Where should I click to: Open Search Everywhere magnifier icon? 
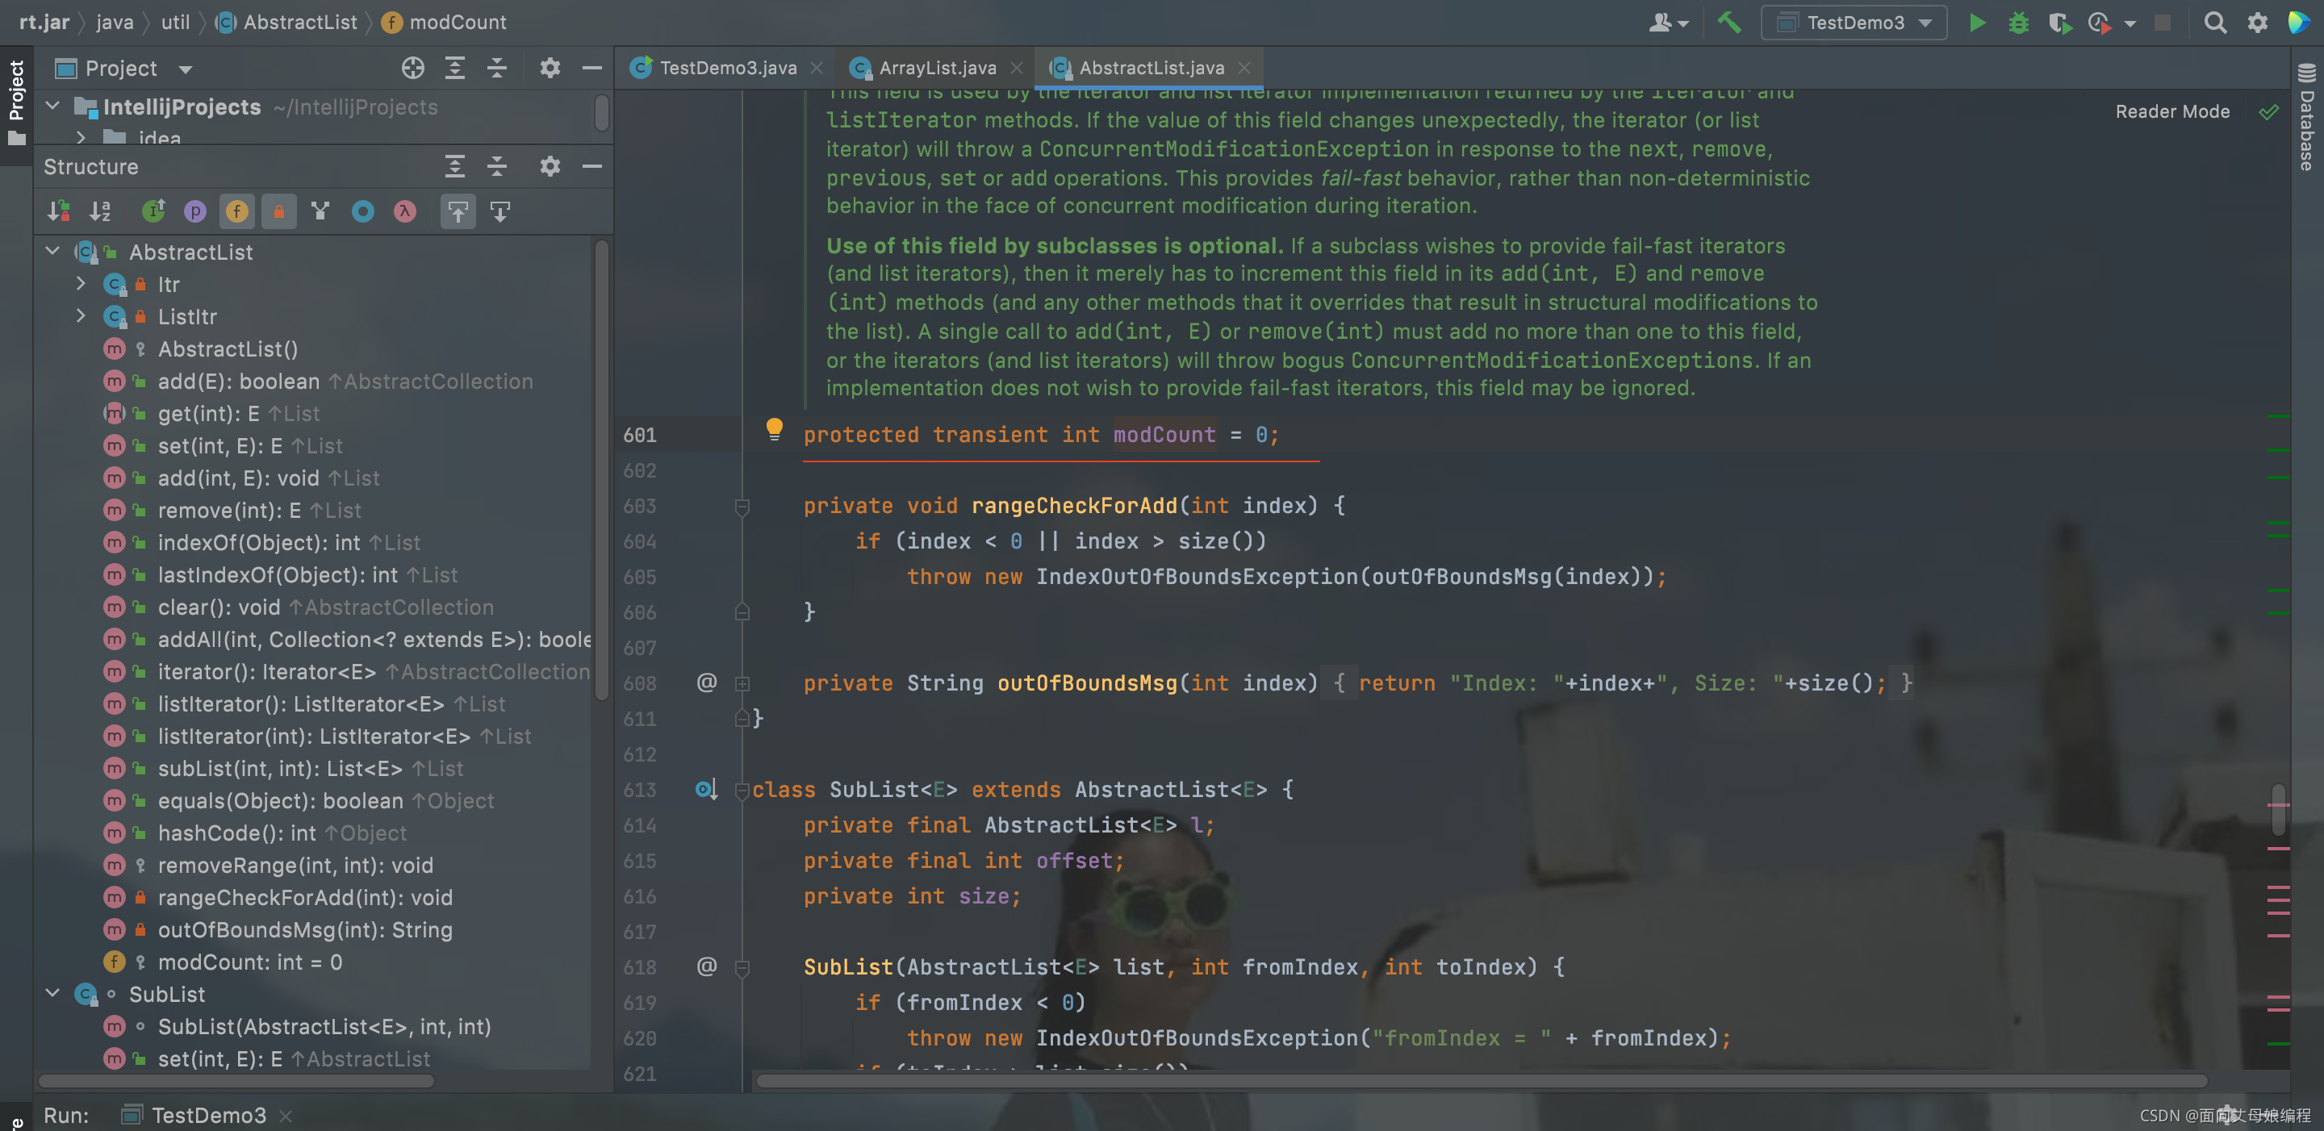(x=2214, y=23)
